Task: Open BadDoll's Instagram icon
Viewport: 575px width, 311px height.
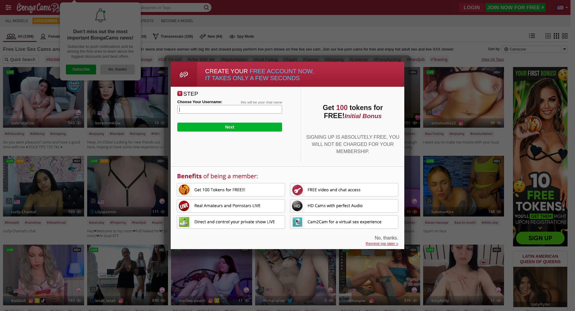Action: [x=31, y=301]
